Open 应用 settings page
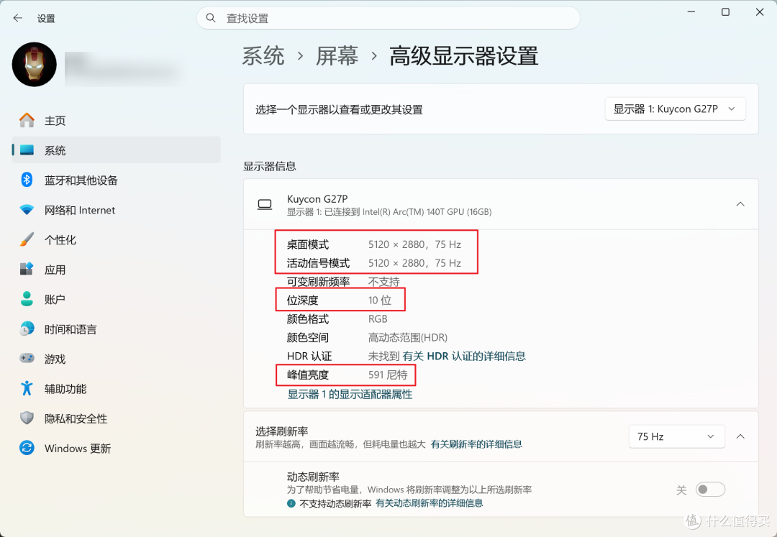 (116, 270)
